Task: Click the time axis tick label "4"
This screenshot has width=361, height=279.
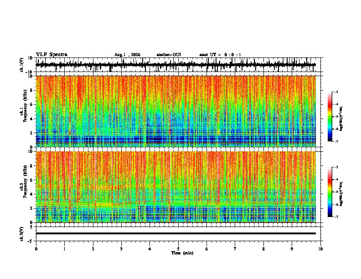Action: [150, 249]
